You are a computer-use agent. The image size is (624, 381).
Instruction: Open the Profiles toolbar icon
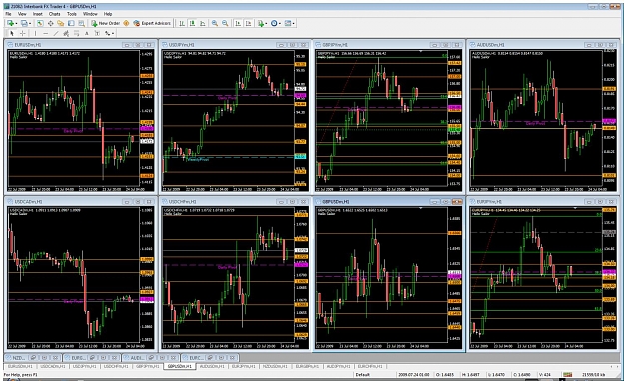[24, 24]
